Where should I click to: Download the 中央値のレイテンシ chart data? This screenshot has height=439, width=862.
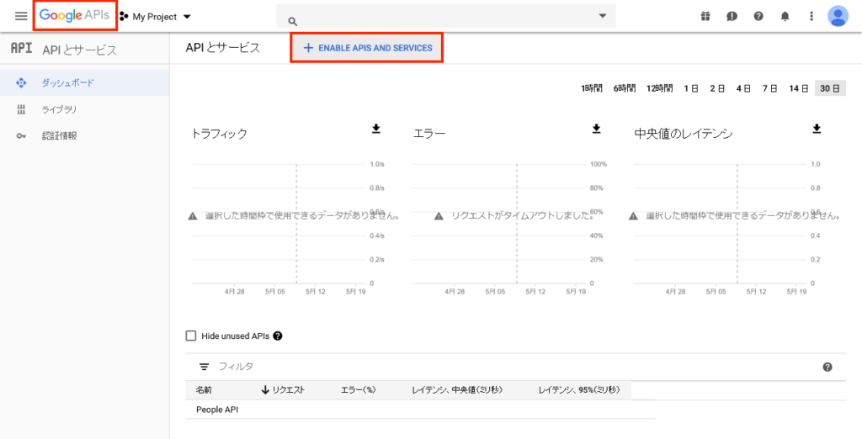pyautogui.click(x=816, y=129)
